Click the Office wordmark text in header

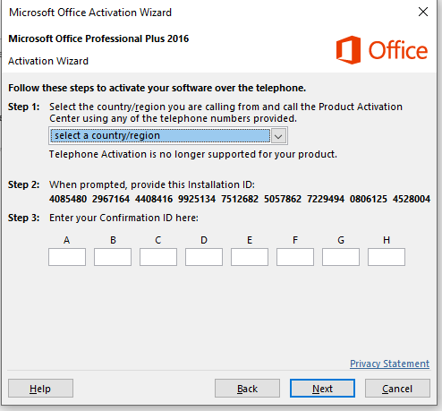click(x=398, y=50)
